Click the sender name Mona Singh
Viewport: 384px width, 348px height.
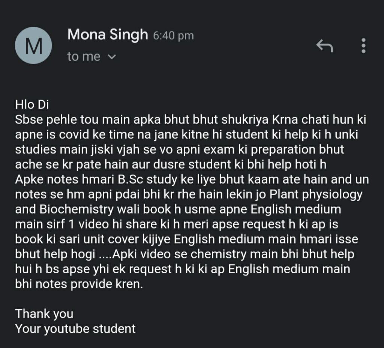tap(108, 34)
